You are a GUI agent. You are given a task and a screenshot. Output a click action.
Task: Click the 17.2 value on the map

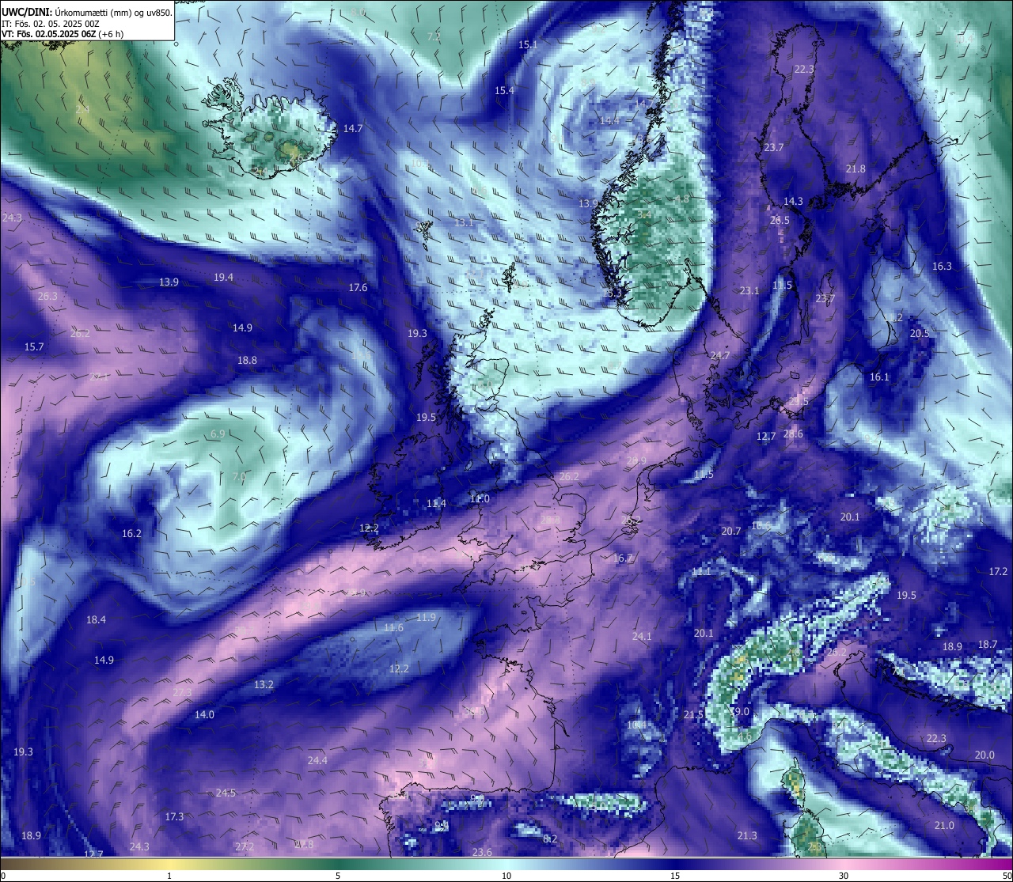pos(999,572)
